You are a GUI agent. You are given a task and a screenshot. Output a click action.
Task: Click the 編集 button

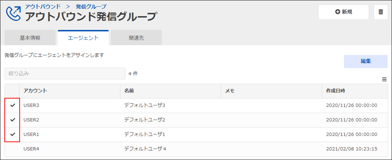tap(365, 61)
